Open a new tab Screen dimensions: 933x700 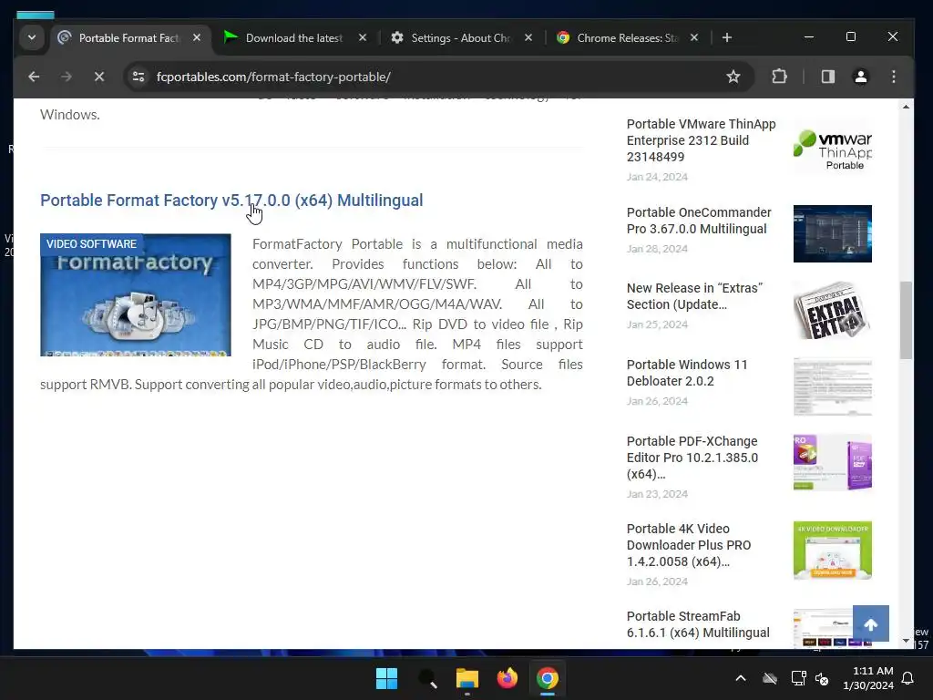click(726, 37)
